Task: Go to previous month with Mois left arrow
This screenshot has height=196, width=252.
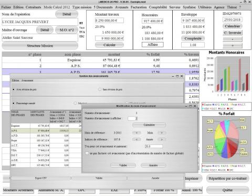Action: coord(136,133)
